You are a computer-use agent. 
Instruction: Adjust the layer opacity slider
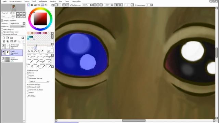click(x=17, y=27)
